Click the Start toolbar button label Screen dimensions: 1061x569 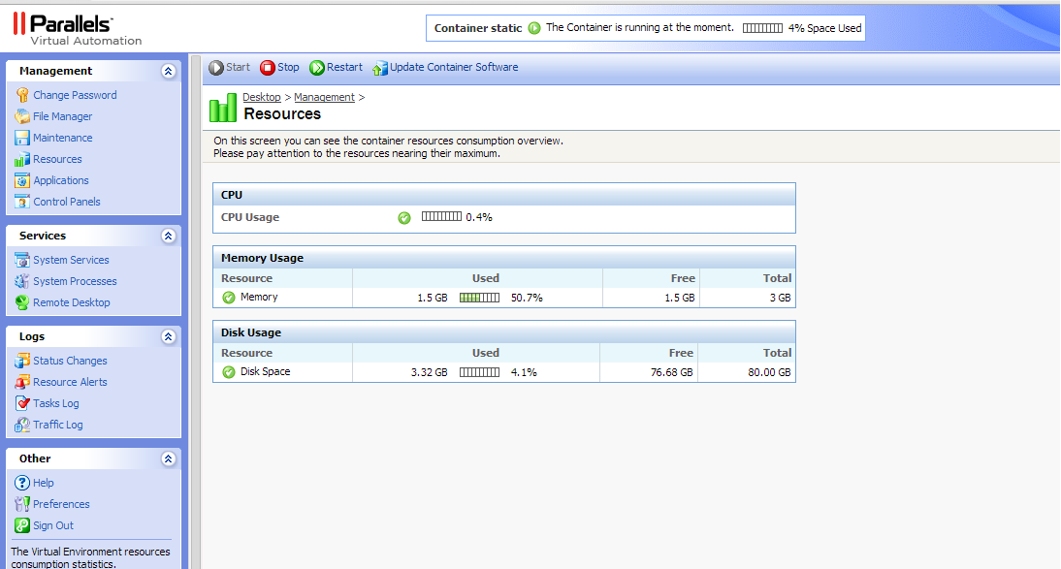tap(238, 67)
